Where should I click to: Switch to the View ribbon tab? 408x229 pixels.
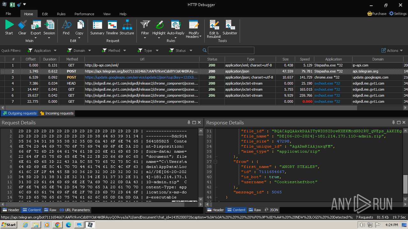[x=107, y=14]
